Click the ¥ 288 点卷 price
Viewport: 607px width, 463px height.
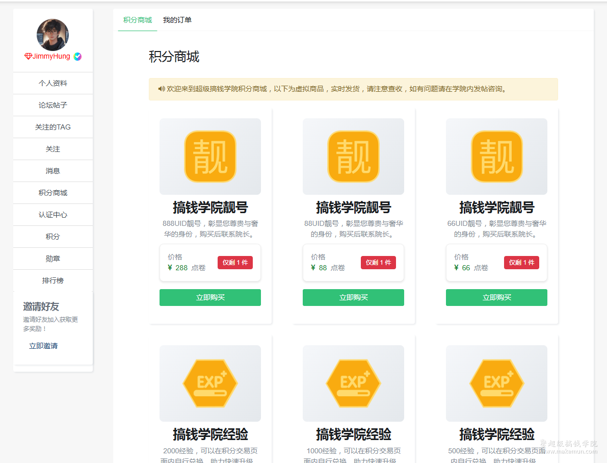tap(187, 268)
